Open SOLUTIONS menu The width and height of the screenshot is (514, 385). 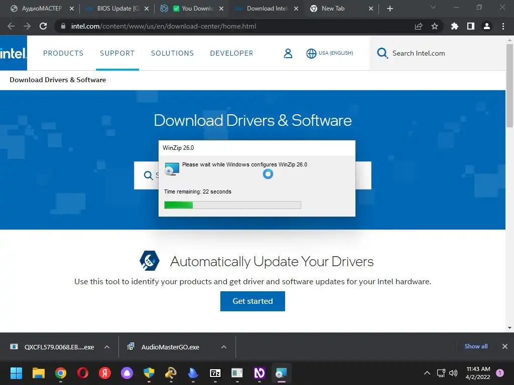(173, 53)
